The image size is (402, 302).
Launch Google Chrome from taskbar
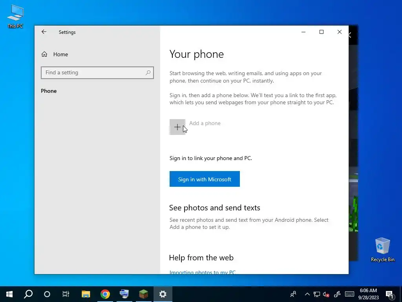click(x=105, y=294)
